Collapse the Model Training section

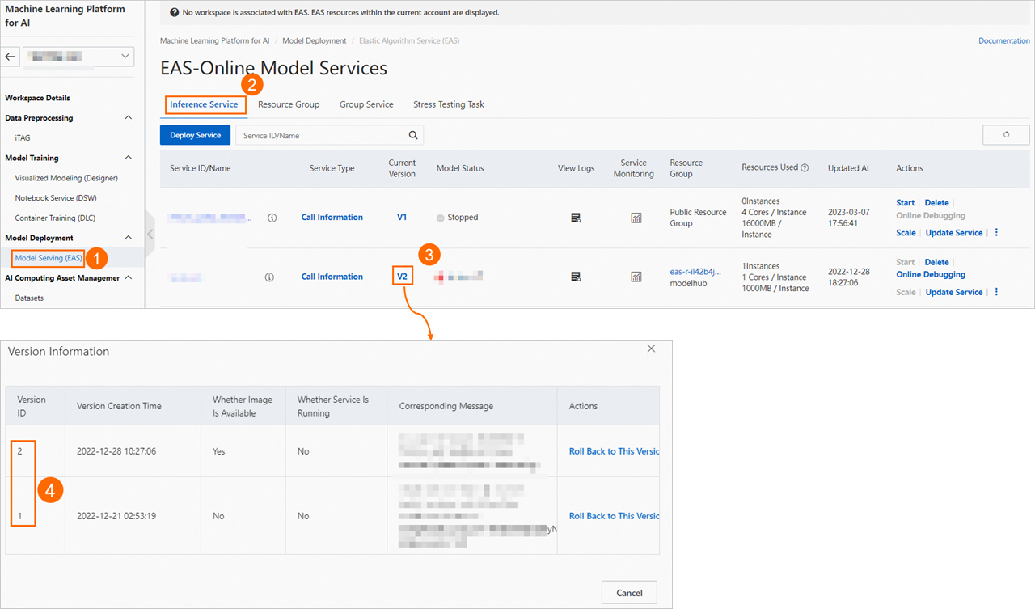click(x=128, y=158)
